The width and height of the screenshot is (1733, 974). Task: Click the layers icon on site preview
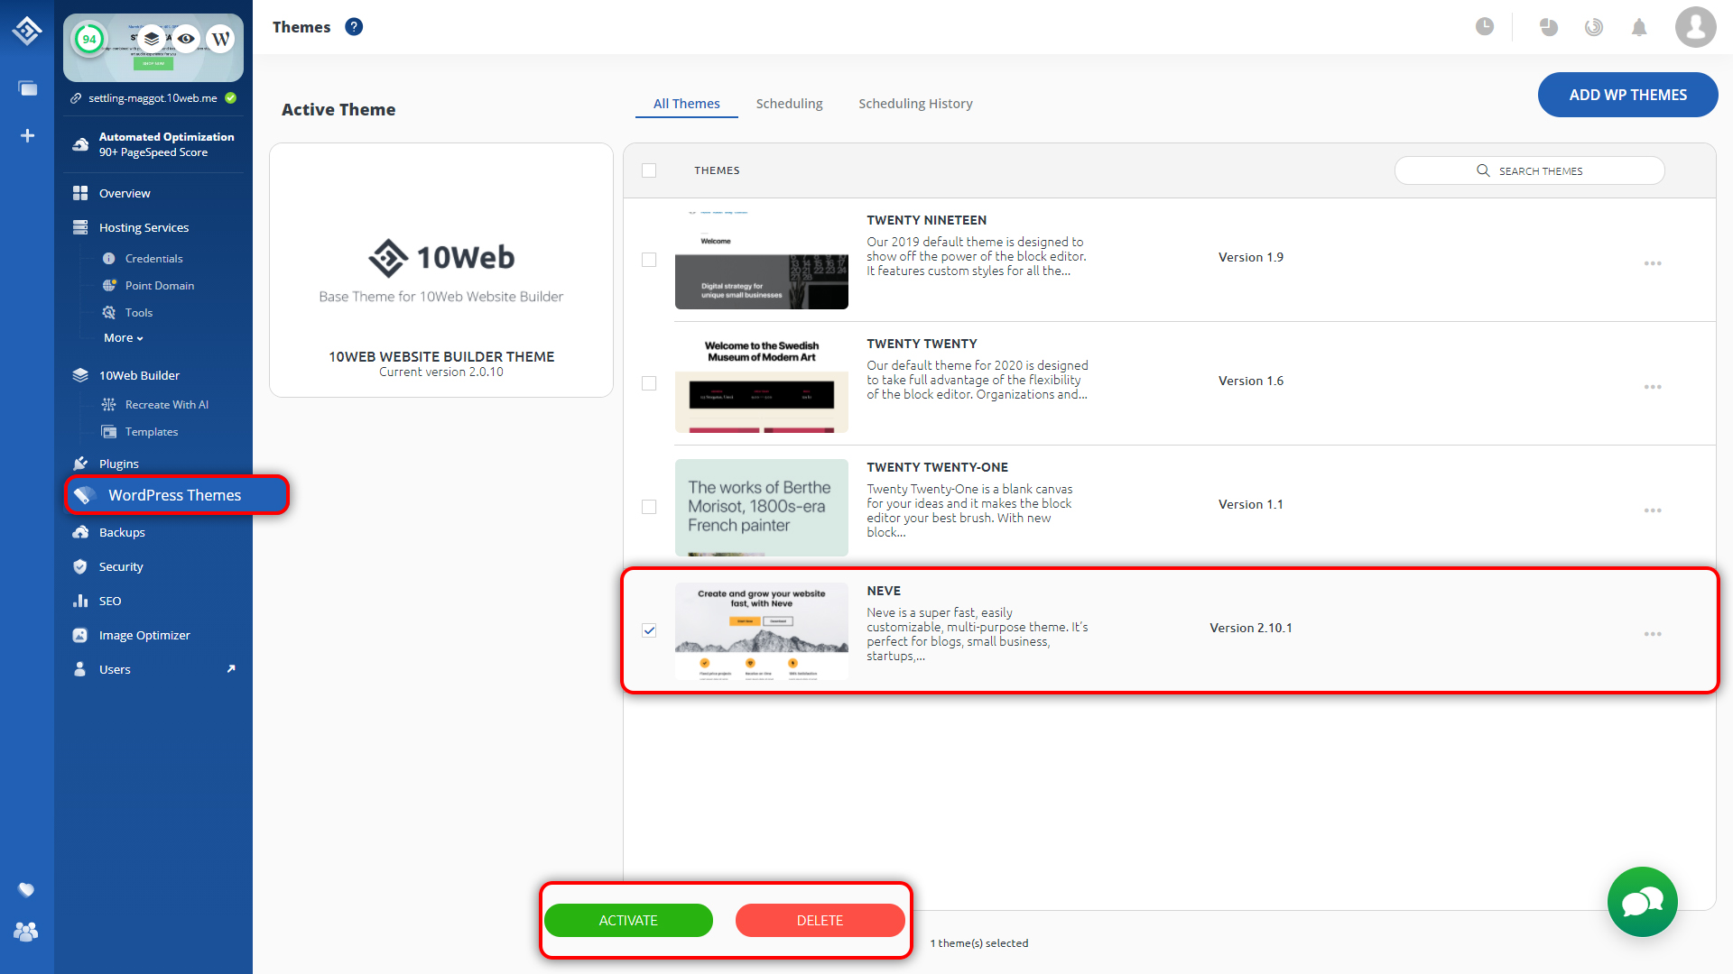coord(152,39)
